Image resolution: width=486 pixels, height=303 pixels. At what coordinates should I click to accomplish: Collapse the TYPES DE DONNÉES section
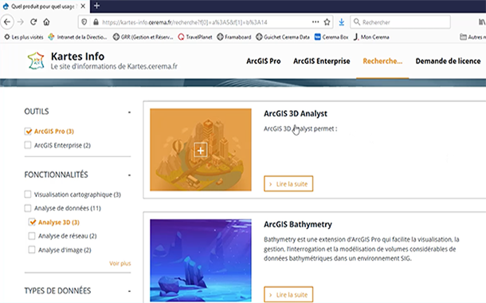click(x=129, y=291)
